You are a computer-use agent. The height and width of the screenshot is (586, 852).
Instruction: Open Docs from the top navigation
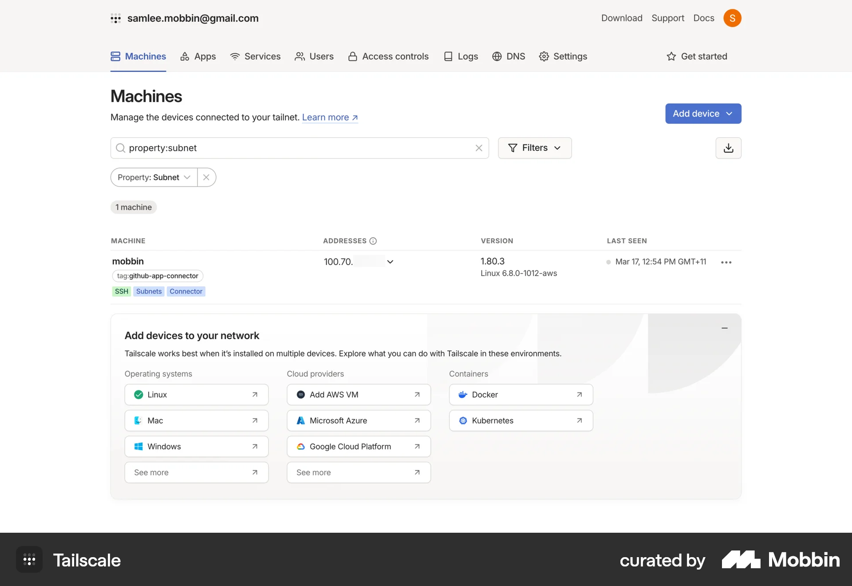703,18
